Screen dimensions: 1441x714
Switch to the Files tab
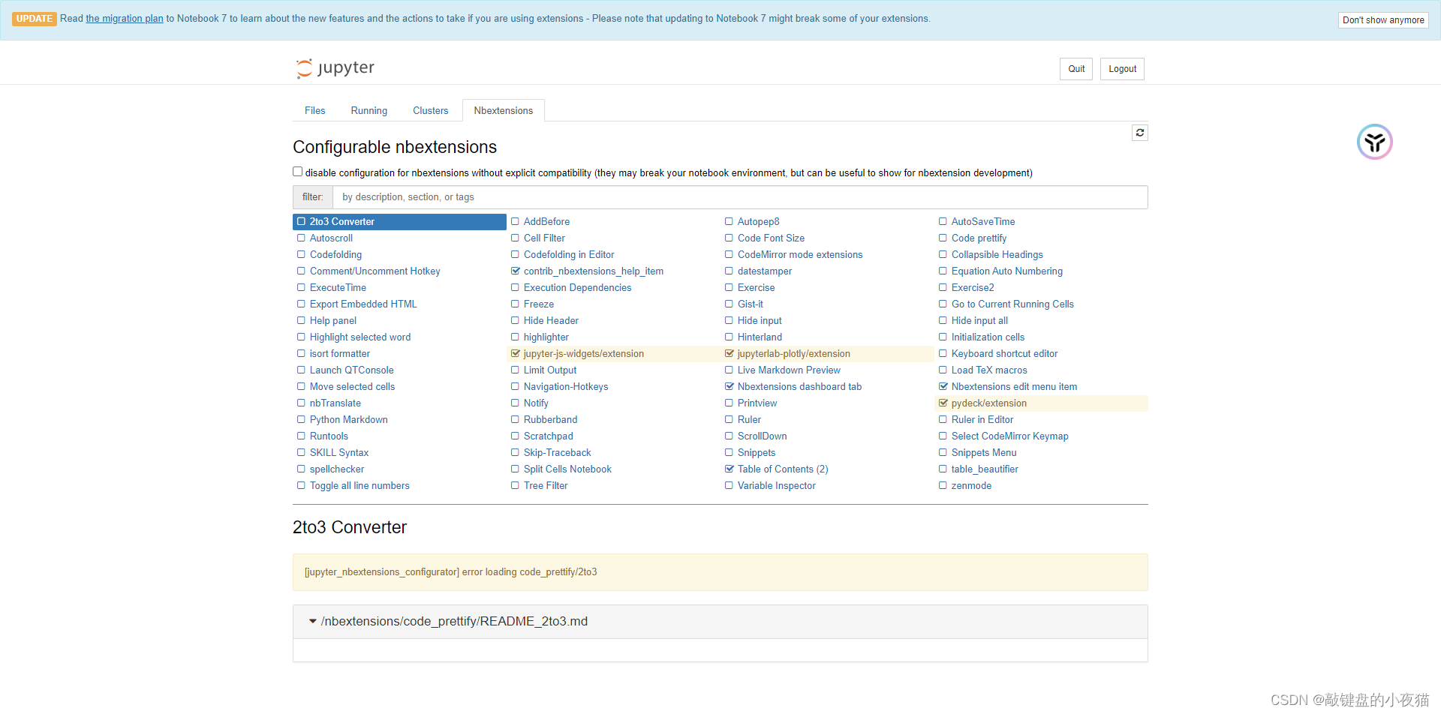315,110
